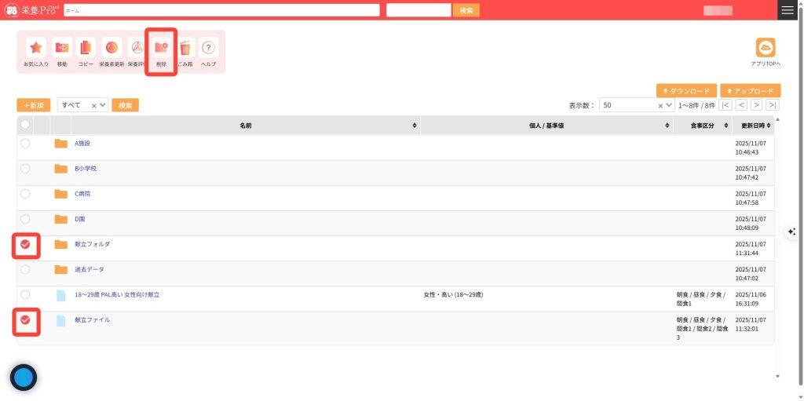Open the 表示数 50 dropdown

(x=636, y=105)
